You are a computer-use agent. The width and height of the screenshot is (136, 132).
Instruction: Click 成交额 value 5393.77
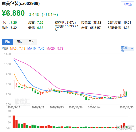pos(72,26)
